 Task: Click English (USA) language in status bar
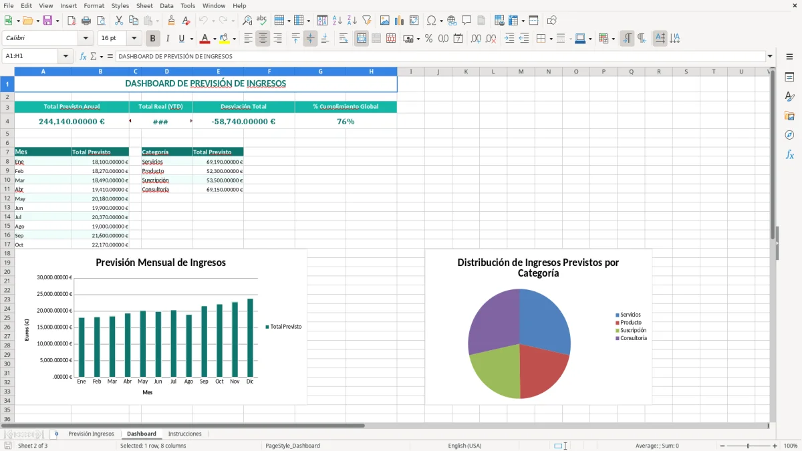(464, 446)
